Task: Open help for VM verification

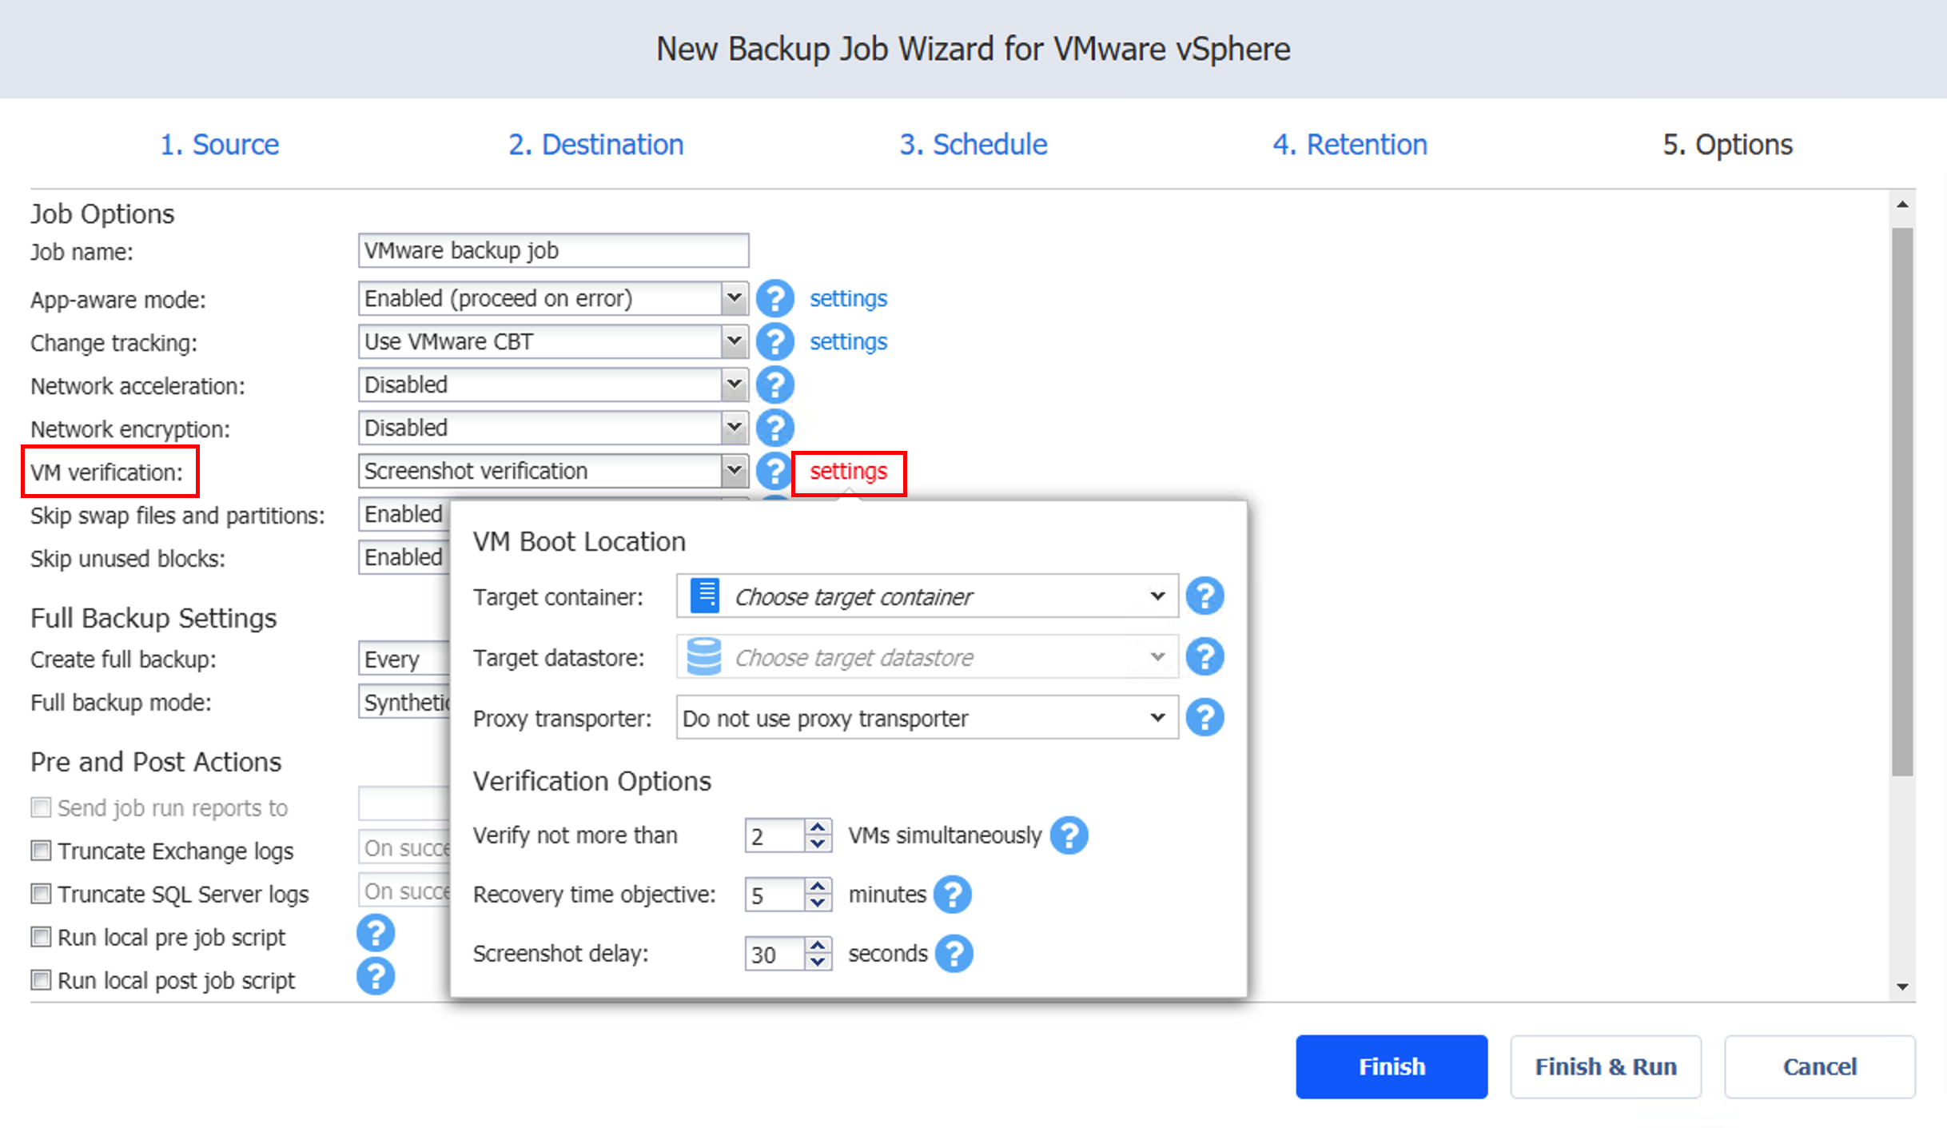Action: click(x=774, y=471)
